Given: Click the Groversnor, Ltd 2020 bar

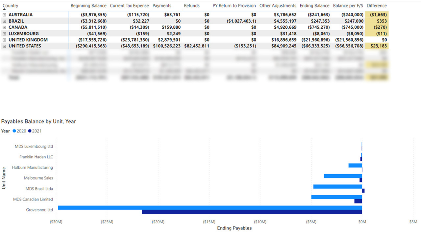Looking at the screenshot, I should [x=210, y=208].
